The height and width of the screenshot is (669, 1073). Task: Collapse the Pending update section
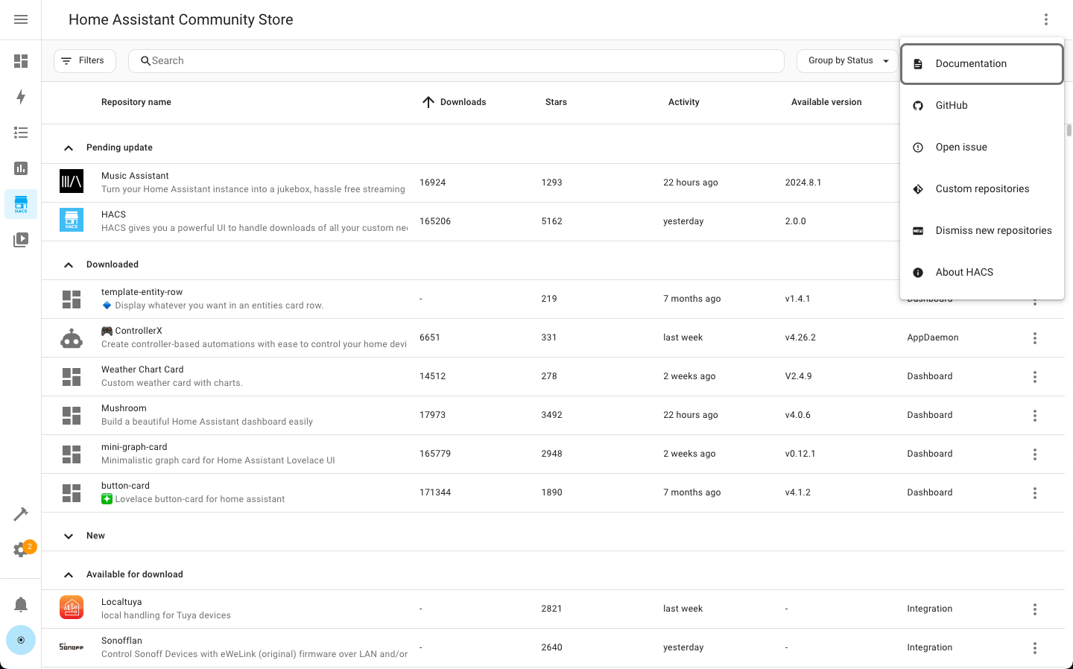click(x=68, y=148)
